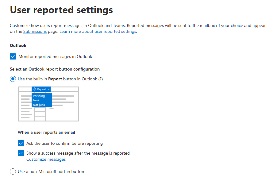Select Use the built-in Report button radio
This screenshot has width=276, height=177.
click(13, 79)
